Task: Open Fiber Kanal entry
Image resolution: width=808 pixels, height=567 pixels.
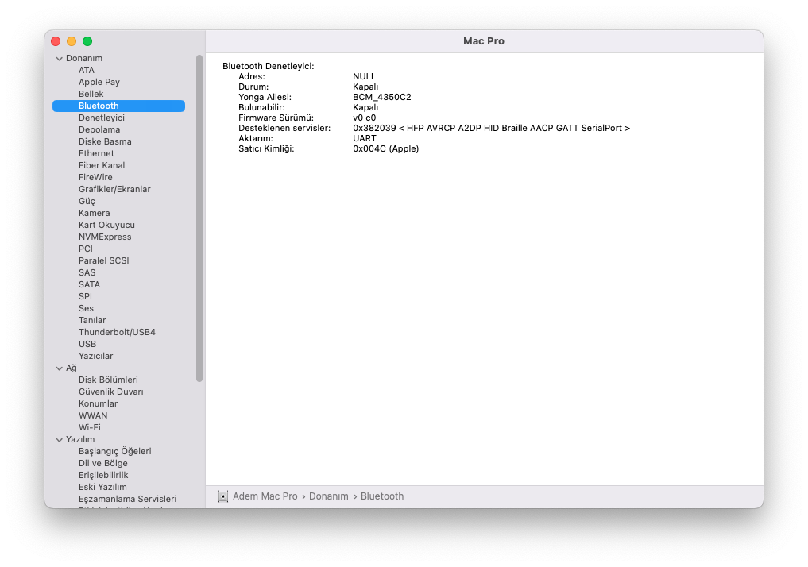Action: (102, 165)
